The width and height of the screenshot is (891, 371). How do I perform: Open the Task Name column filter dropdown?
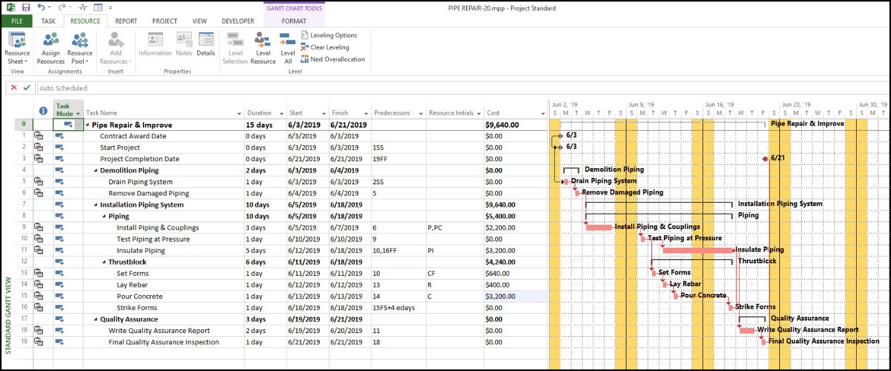click(240, 114)
